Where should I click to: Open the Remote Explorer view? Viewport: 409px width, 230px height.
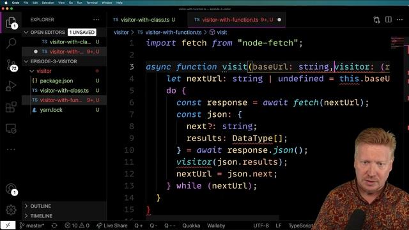pos(11,128)
